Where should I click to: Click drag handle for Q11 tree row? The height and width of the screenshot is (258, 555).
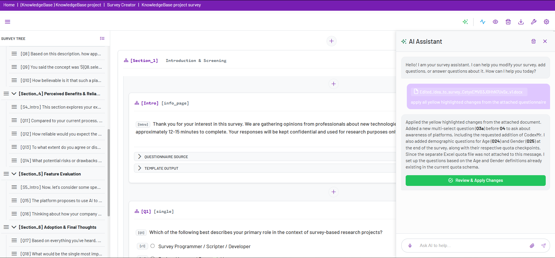point(14,120)
